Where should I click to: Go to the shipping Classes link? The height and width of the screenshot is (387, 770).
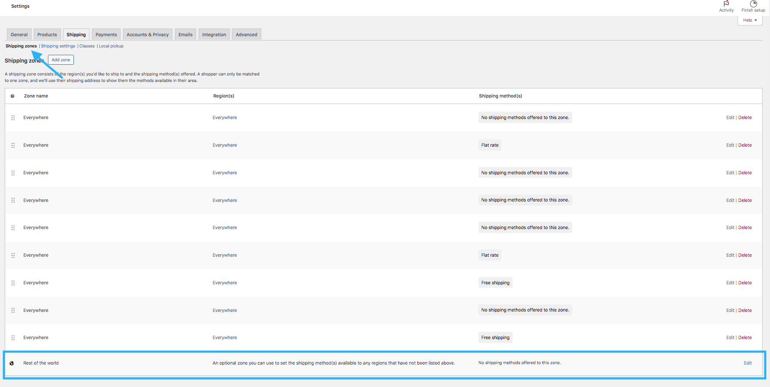87,46
